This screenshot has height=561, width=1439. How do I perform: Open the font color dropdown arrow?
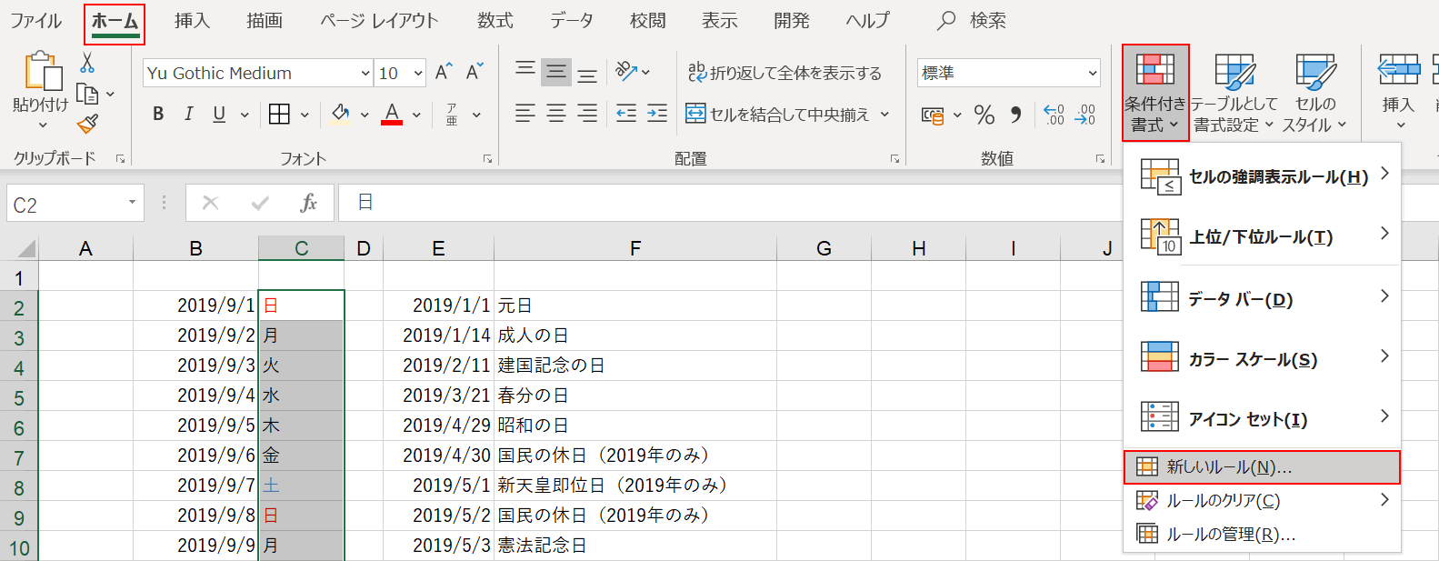[416, 115]
